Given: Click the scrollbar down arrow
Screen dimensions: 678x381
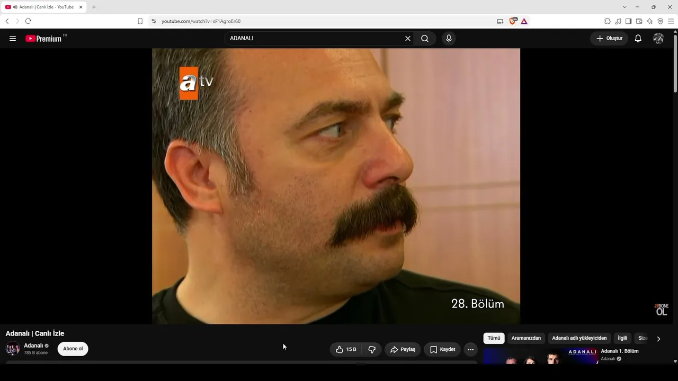Looking at the screenshot, I should coord(675,361).
